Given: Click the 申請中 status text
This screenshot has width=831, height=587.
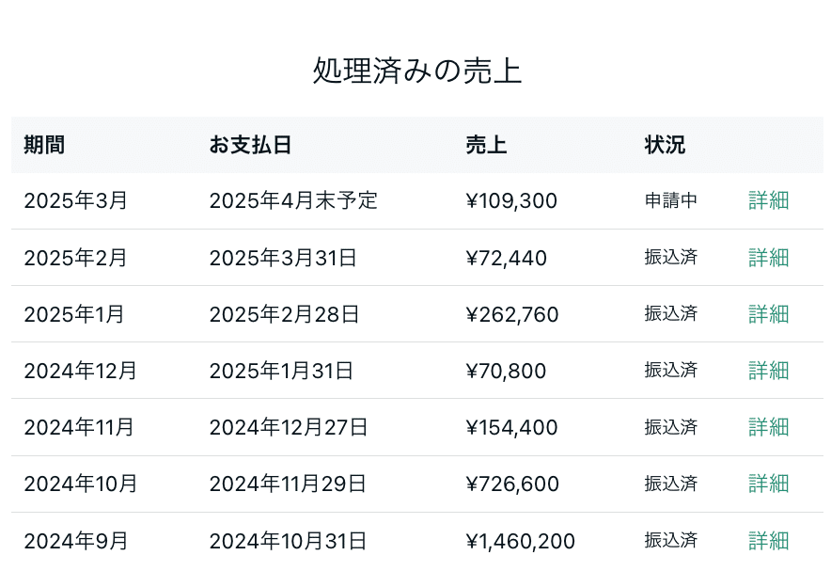Looking at the screenshot, I should click(x=670, y=200).
